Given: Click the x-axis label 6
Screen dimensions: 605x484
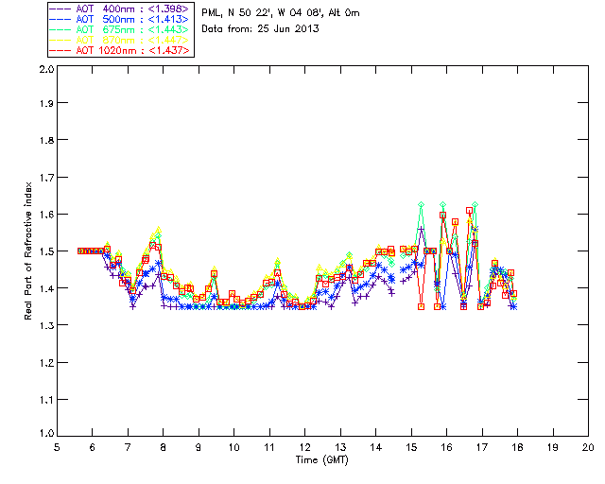Looking at the screenshot, I should pyautogui.click(x=93, y=447).
